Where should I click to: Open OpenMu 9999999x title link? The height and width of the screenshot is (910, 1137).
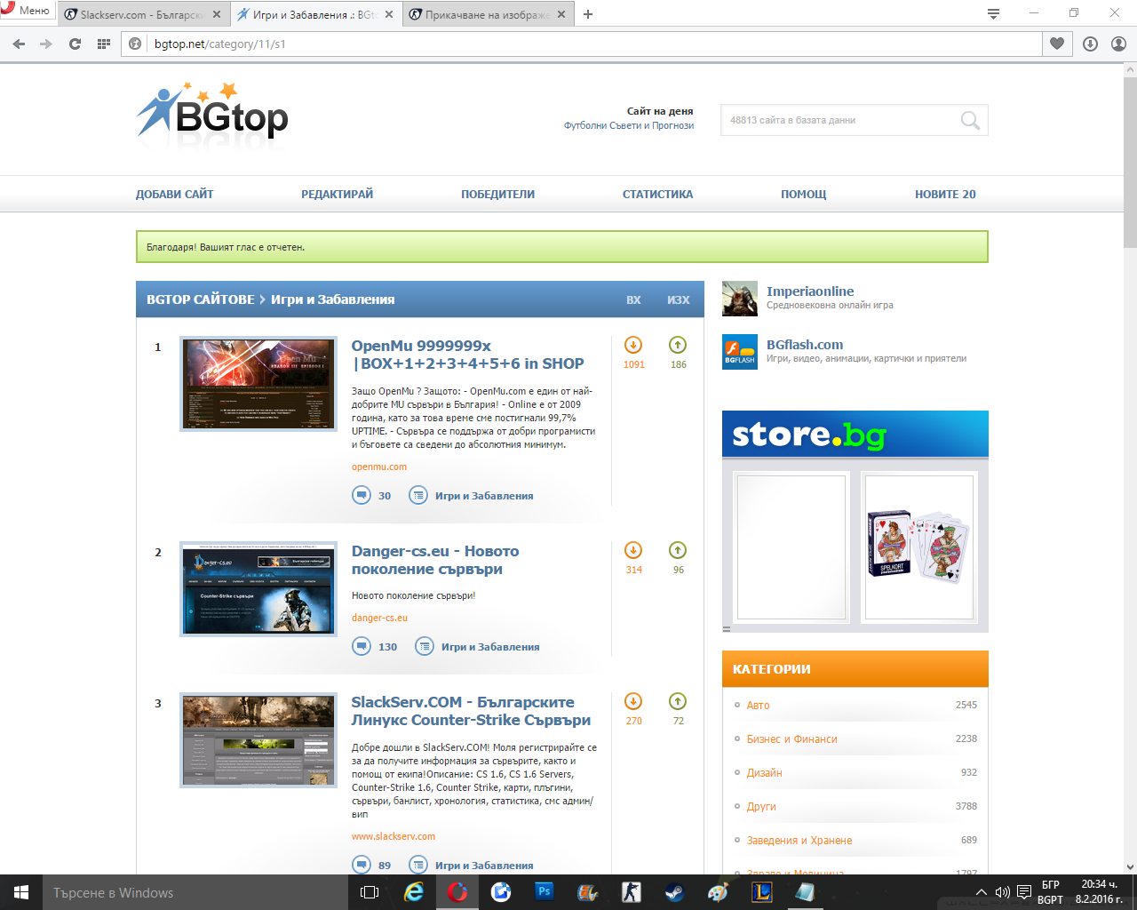click(467, 355)
